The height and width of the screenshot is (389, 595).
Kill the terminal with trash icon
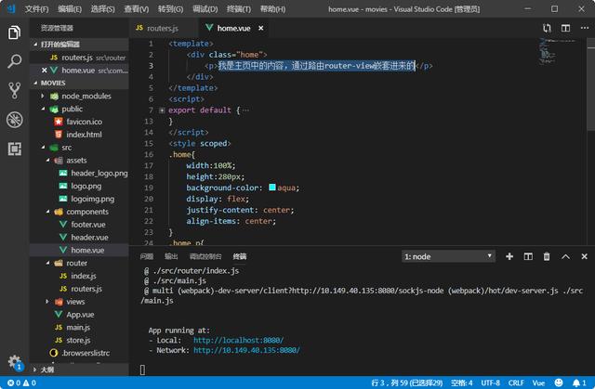click(547, 256)
